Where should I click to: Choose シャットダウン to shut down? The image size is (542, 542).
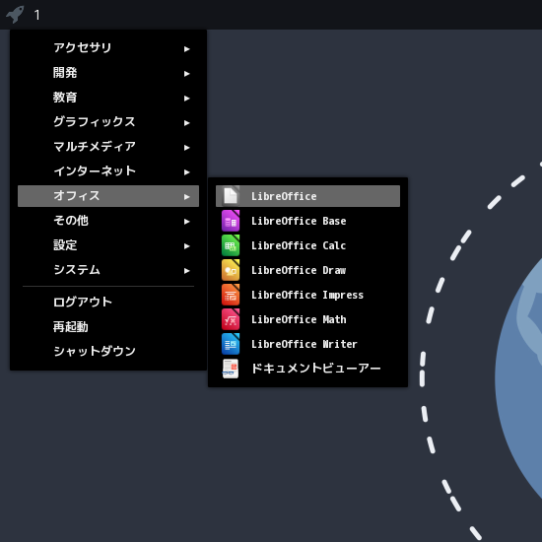[x=108, y=351]
